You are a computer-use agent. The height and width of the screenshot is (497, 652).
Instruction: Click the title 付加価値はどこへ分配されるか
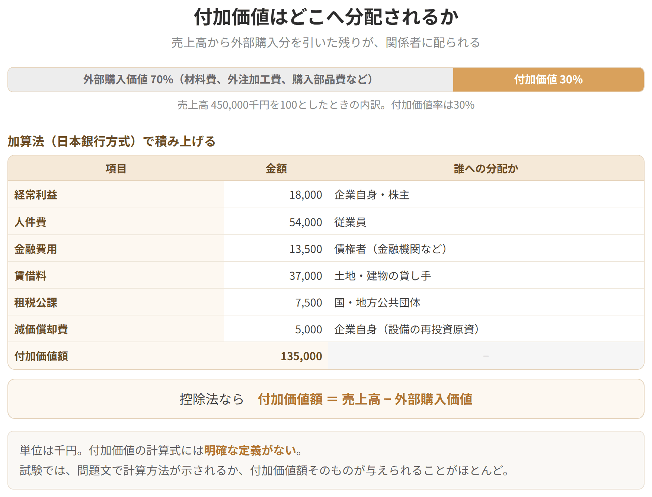coord(326,17)
